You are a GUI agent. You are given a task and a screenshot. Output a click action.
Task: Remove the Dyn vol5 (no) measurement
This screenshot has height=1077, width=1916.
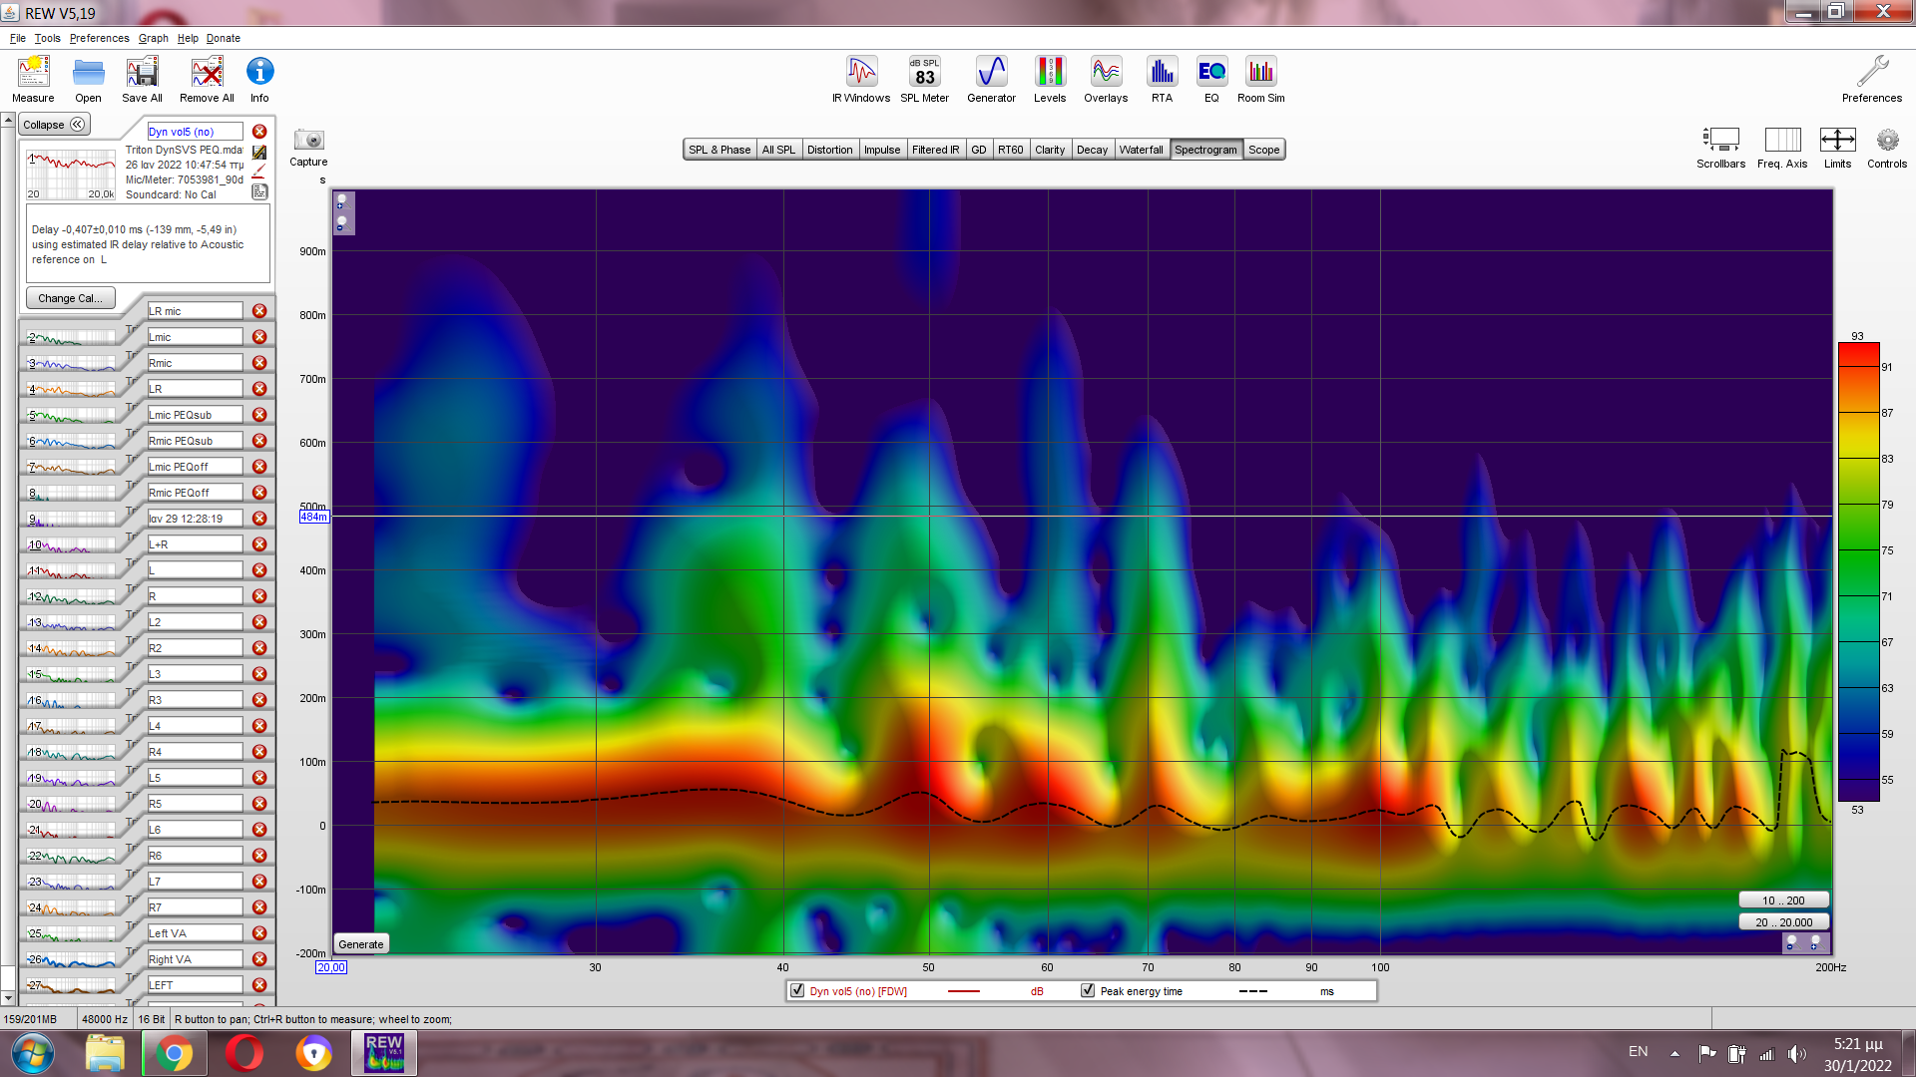(x=259, y=132)
